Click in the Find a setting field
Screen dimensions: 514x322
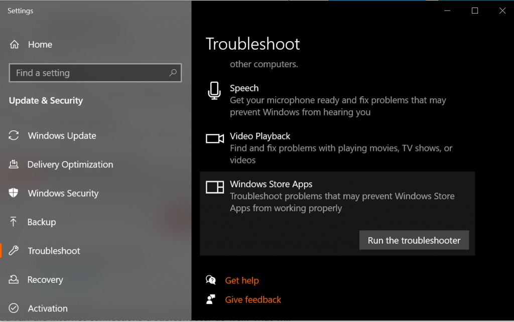point(95,73)
